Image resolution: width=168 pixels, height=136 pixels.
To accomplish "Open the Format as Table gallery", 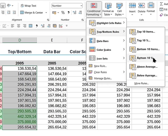I will coord(108,9).
